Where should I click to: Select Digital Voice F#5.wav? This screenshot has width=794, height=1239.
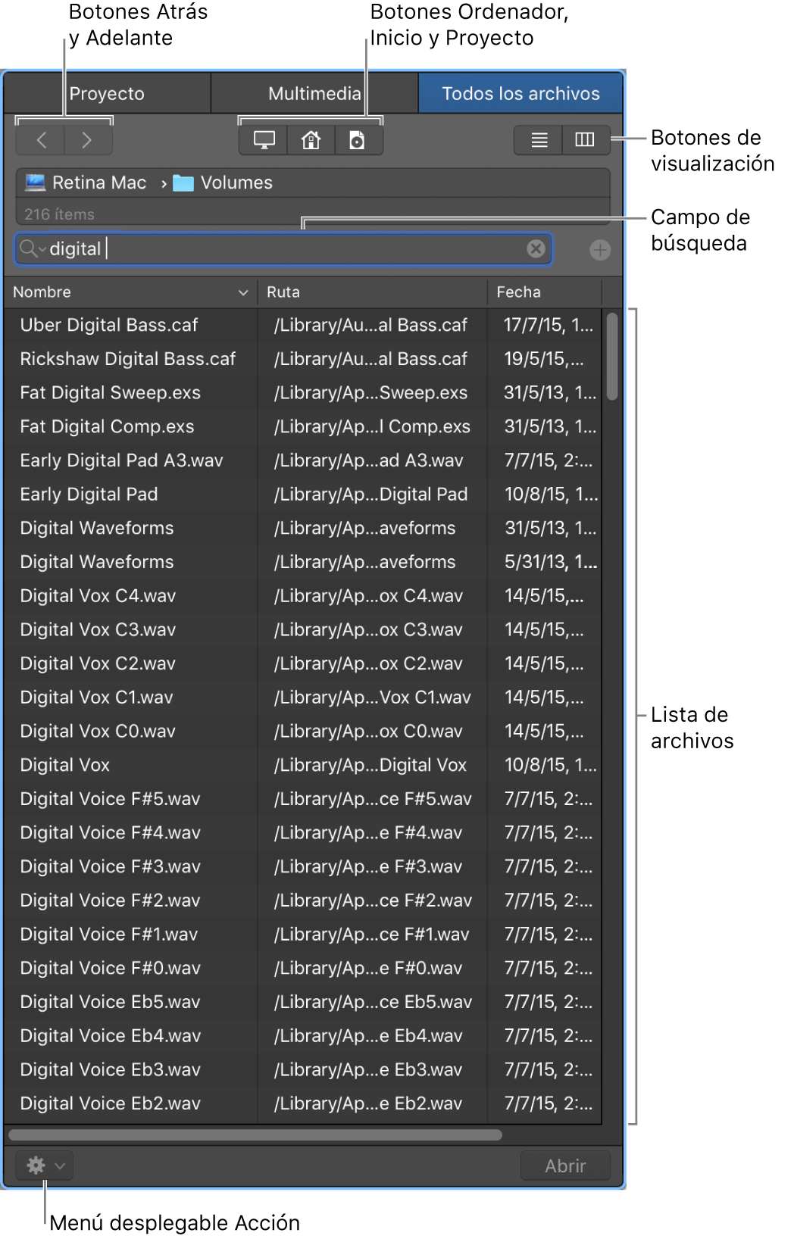coord(303,799)
